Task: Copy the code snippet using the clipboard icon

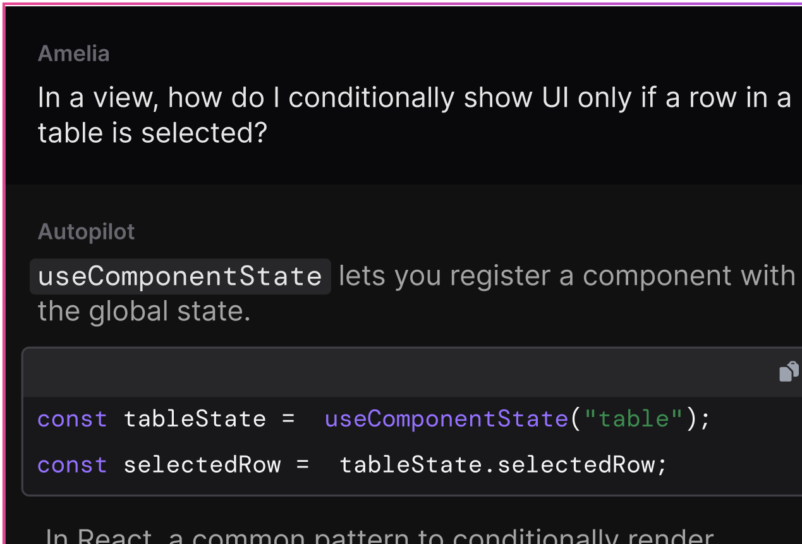Action: pyautogui.click(x=789, y=372)
